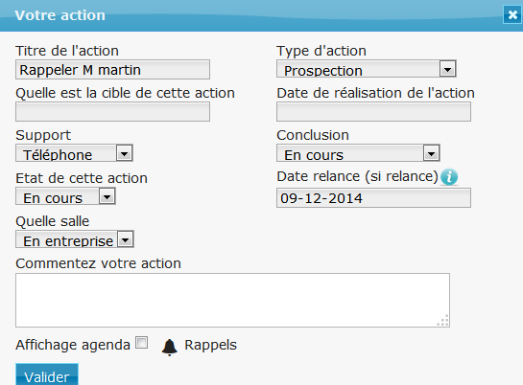
Task: Click the Date relance field showing 09-12-2014
Action: (373, 198)
